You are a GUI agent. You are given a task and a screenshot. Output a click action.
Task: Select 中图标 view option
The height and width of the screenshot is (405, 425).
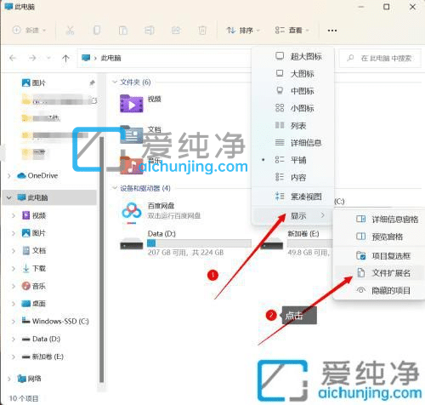[x=292, y=91]
